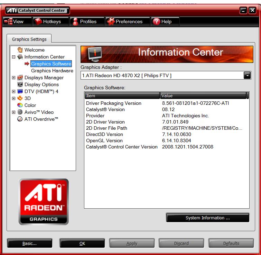Viewport: 261px width, 255px height.
Task: Click the DTV (HDMI) screen icon
Action: [20, 91]
